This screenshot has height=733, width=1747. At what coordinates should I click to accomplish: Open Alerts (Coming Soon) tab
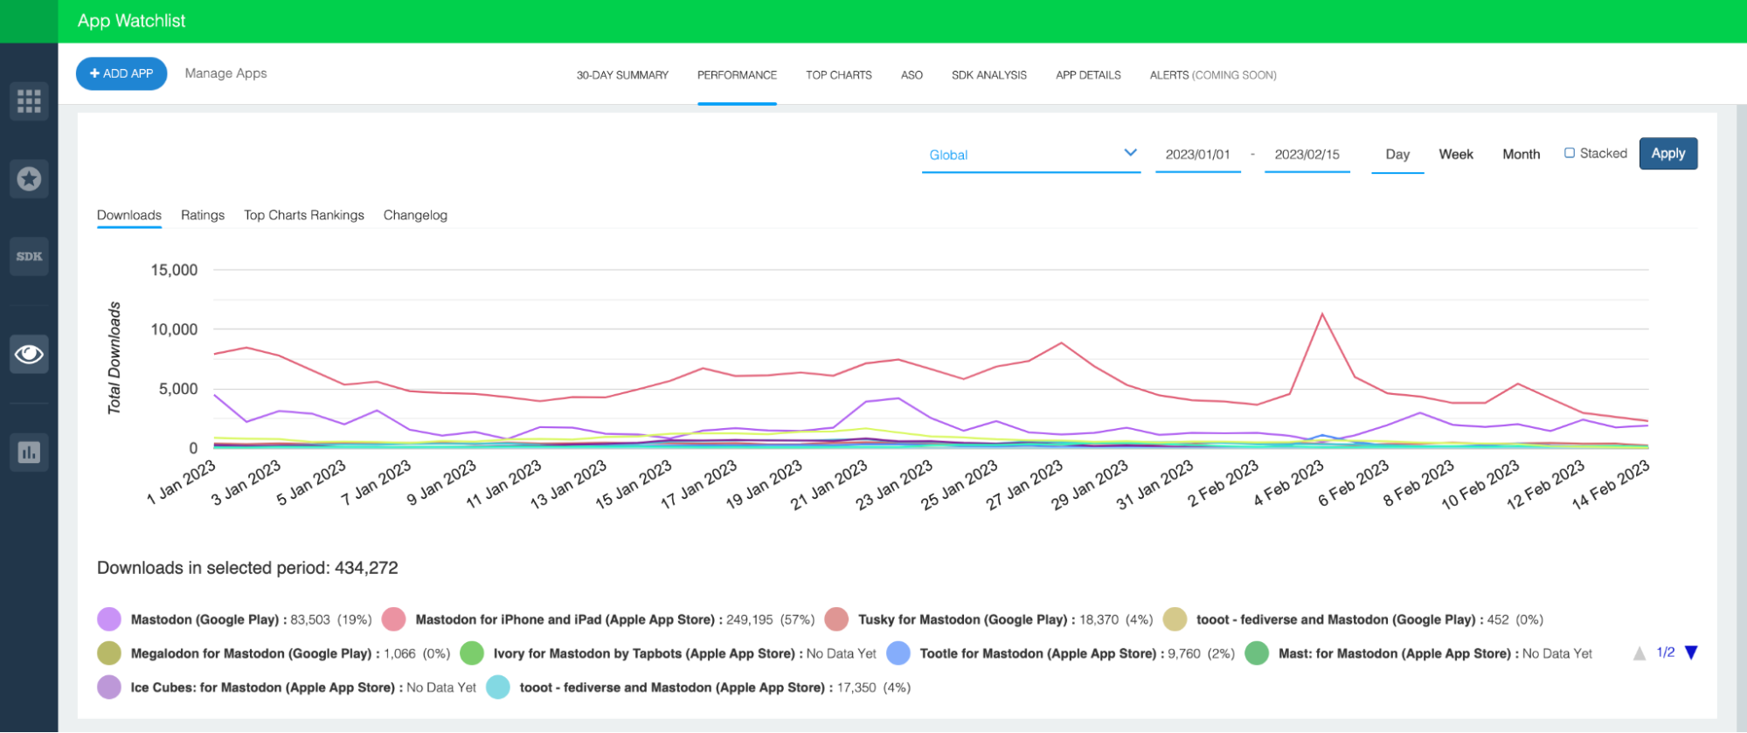coord(1213,75)
